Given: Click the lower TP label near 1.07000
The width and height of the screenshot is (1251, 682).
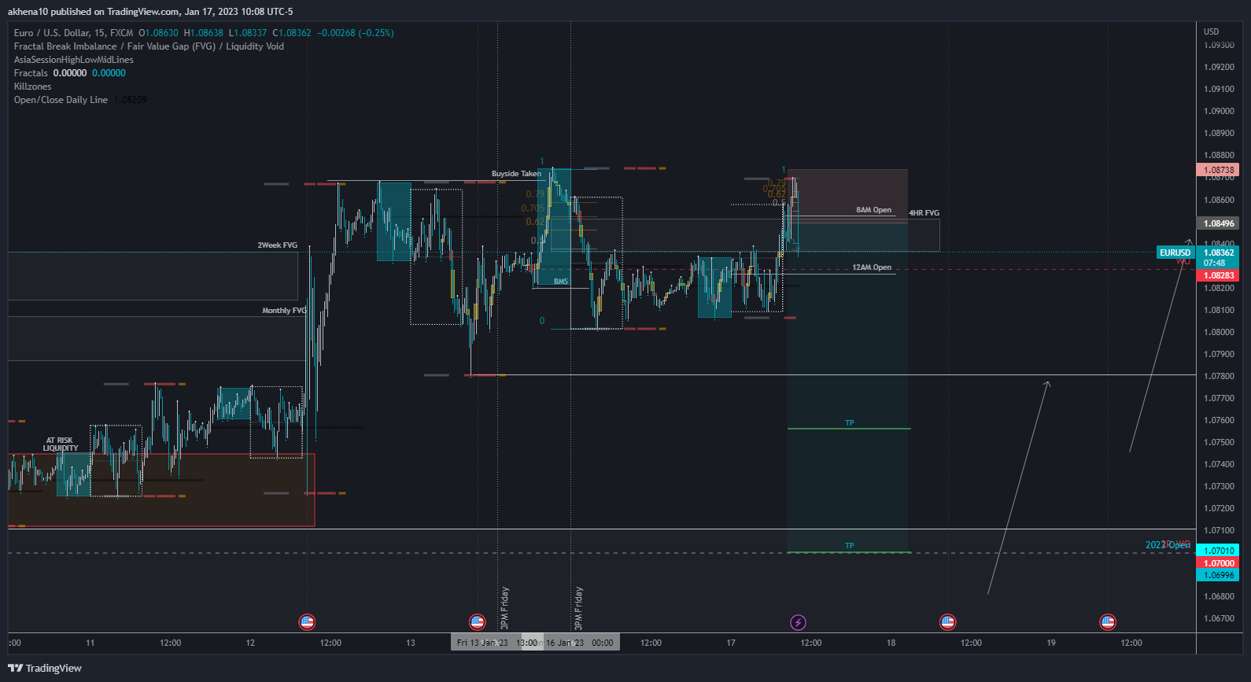Looking at the screenshot, I should click(849, 546).
